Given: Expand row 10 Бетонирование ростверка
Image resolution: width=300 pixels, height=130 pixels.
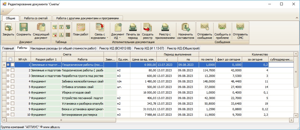Looking at the screenshot, I should (8, 115).
